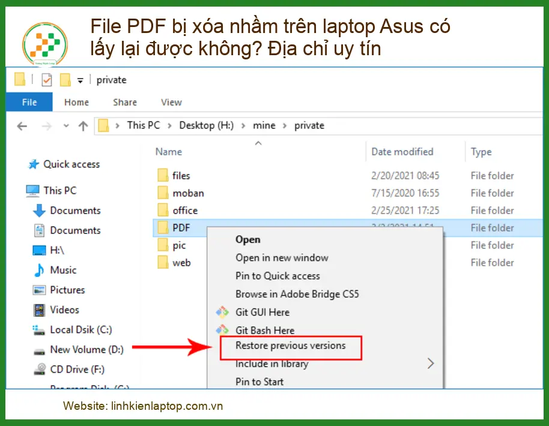Open the Quick Access Toolbar customize dropdown

coord(80,80)
